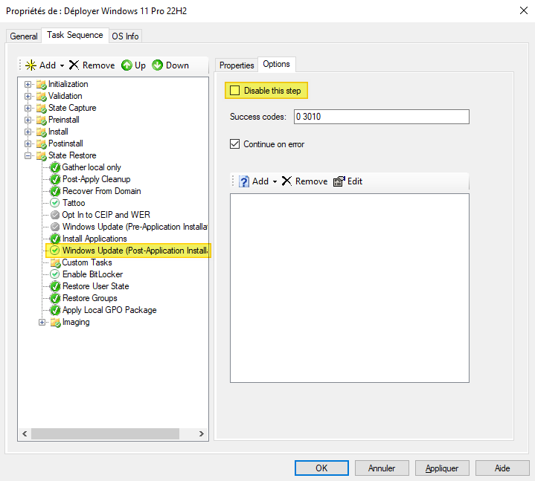Image resolution: width=535 pixels, height=481 pixels.
Task: Expand the Postinstall group
Action: (x=28, y=144)
